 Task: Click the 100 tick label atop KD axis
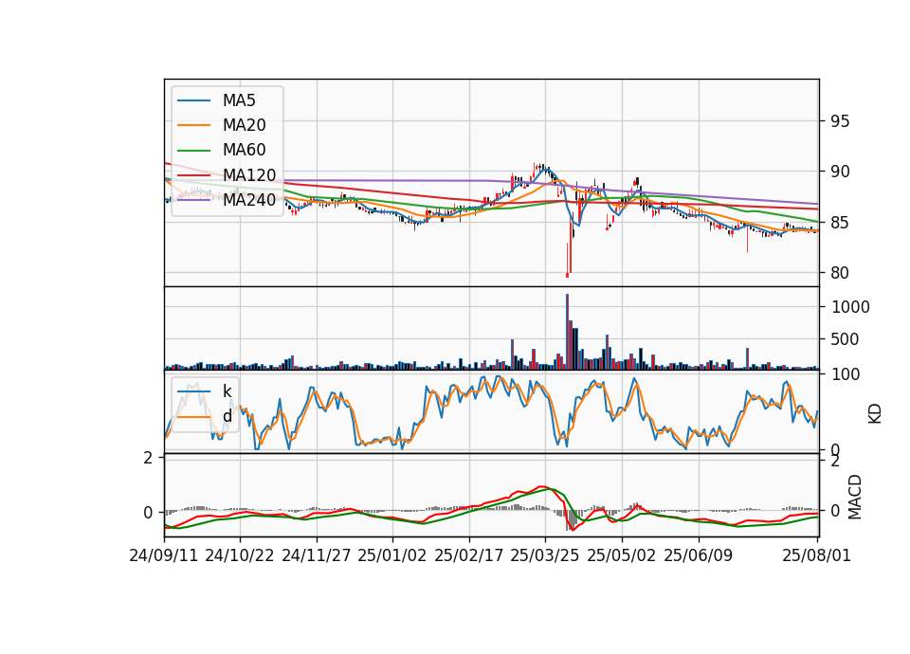845,374
